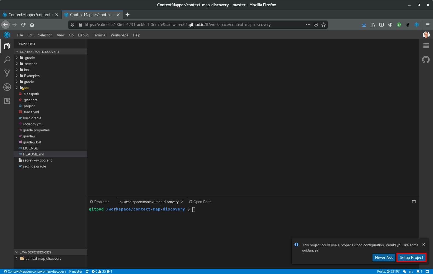This screenshot has width=433, height=274.
Task: Open the Outline panel icon on right sidebar
Action: point(426,46)
